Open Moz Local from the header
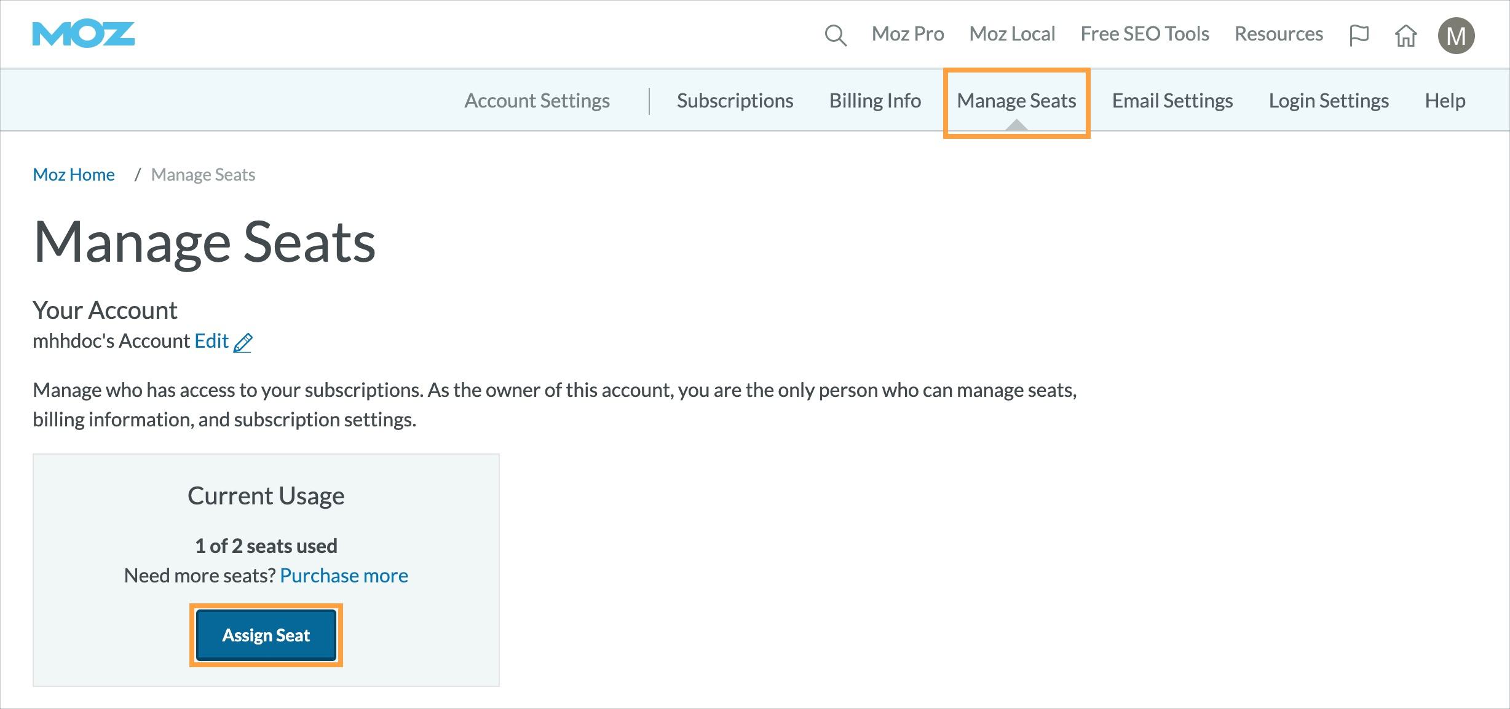The width and height of the screenshot is (1510, 709). tap(1012, 34)
